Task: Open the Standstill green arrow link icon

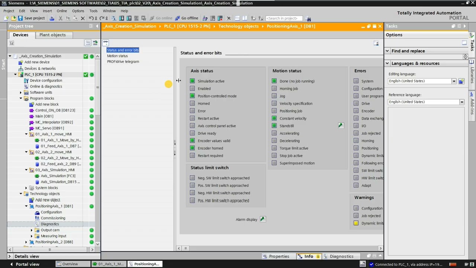Action: pyautogui.click(x=341, y=125)
